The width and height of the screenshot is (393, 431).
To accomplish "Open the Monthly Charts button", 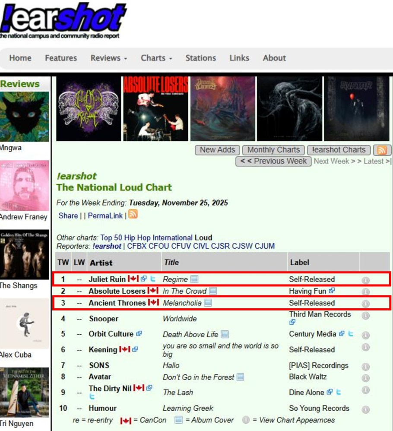I will tap(273, 150).
